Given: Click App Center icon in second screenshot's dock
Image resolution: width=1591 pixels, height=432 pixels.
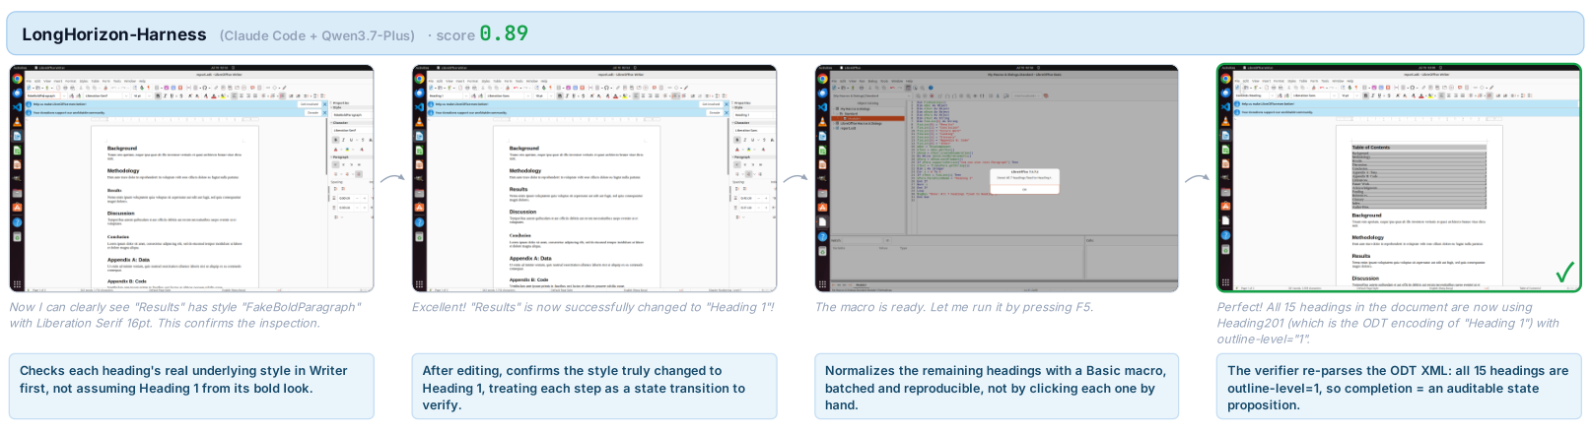Looking at the screenshot, I should pos(419,207).
